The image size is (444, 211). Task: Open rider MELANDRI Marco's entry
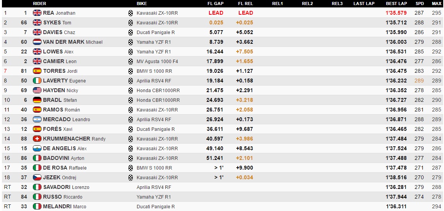[64, 206]
